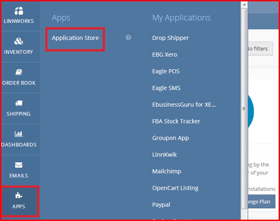Viewport: 280px width, 221px height.
Task: Open EbusinessGuru for XE... application
Action: pyautogui.click(x=184, y=104)
